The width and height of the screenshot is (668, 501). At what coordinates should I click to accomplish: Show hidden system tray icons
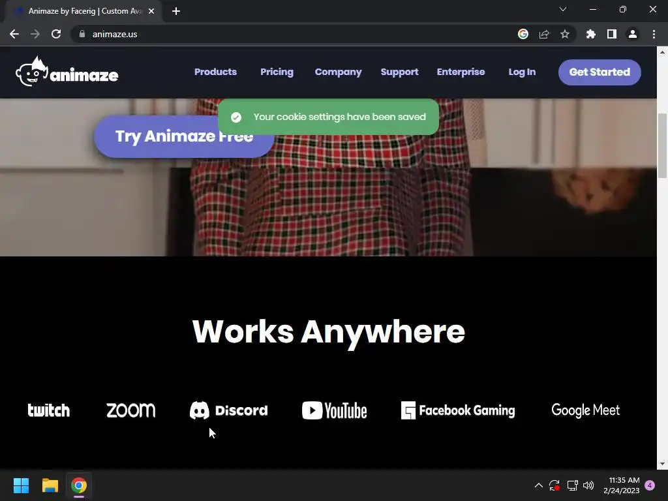click(538, 485)
